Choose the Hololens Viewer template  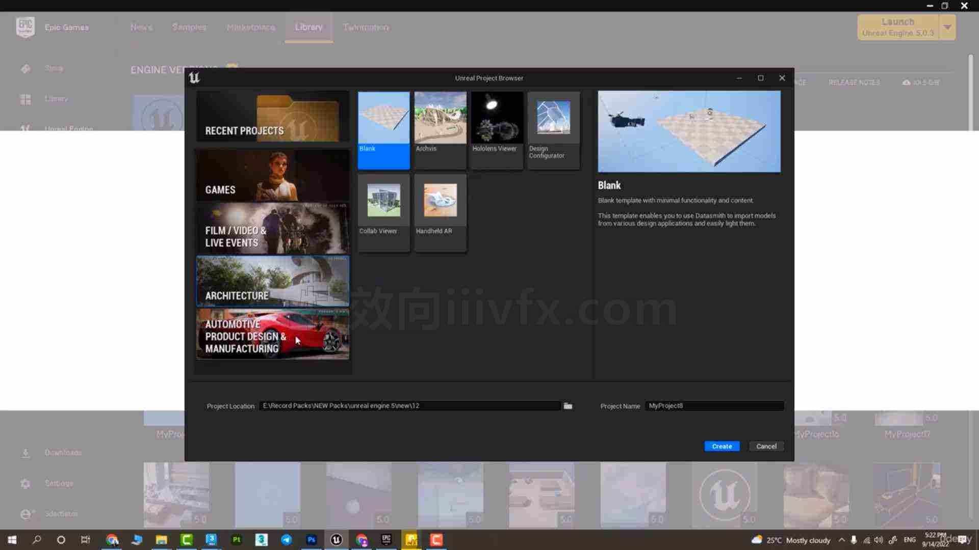point(497,130)
